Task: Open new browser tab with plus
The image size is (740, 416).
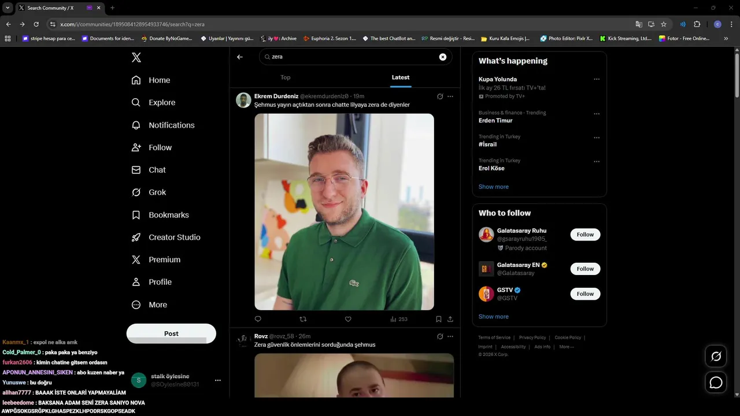Action: 112,8
